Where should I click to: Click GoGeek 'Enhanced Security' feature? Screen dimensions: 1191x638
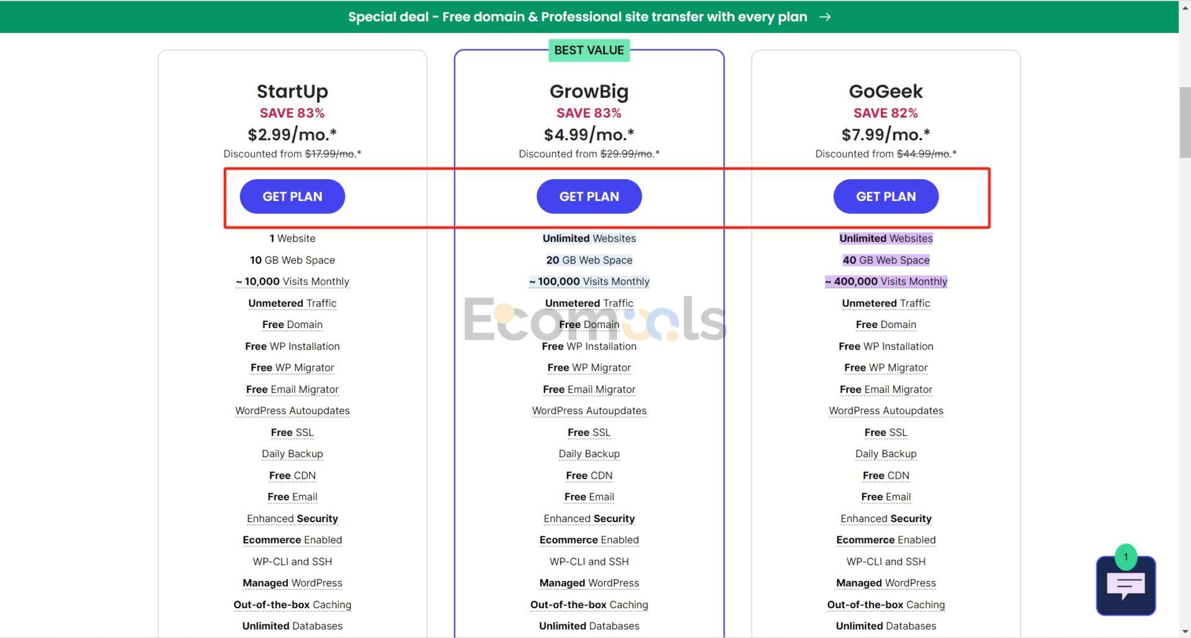[886, 518]
